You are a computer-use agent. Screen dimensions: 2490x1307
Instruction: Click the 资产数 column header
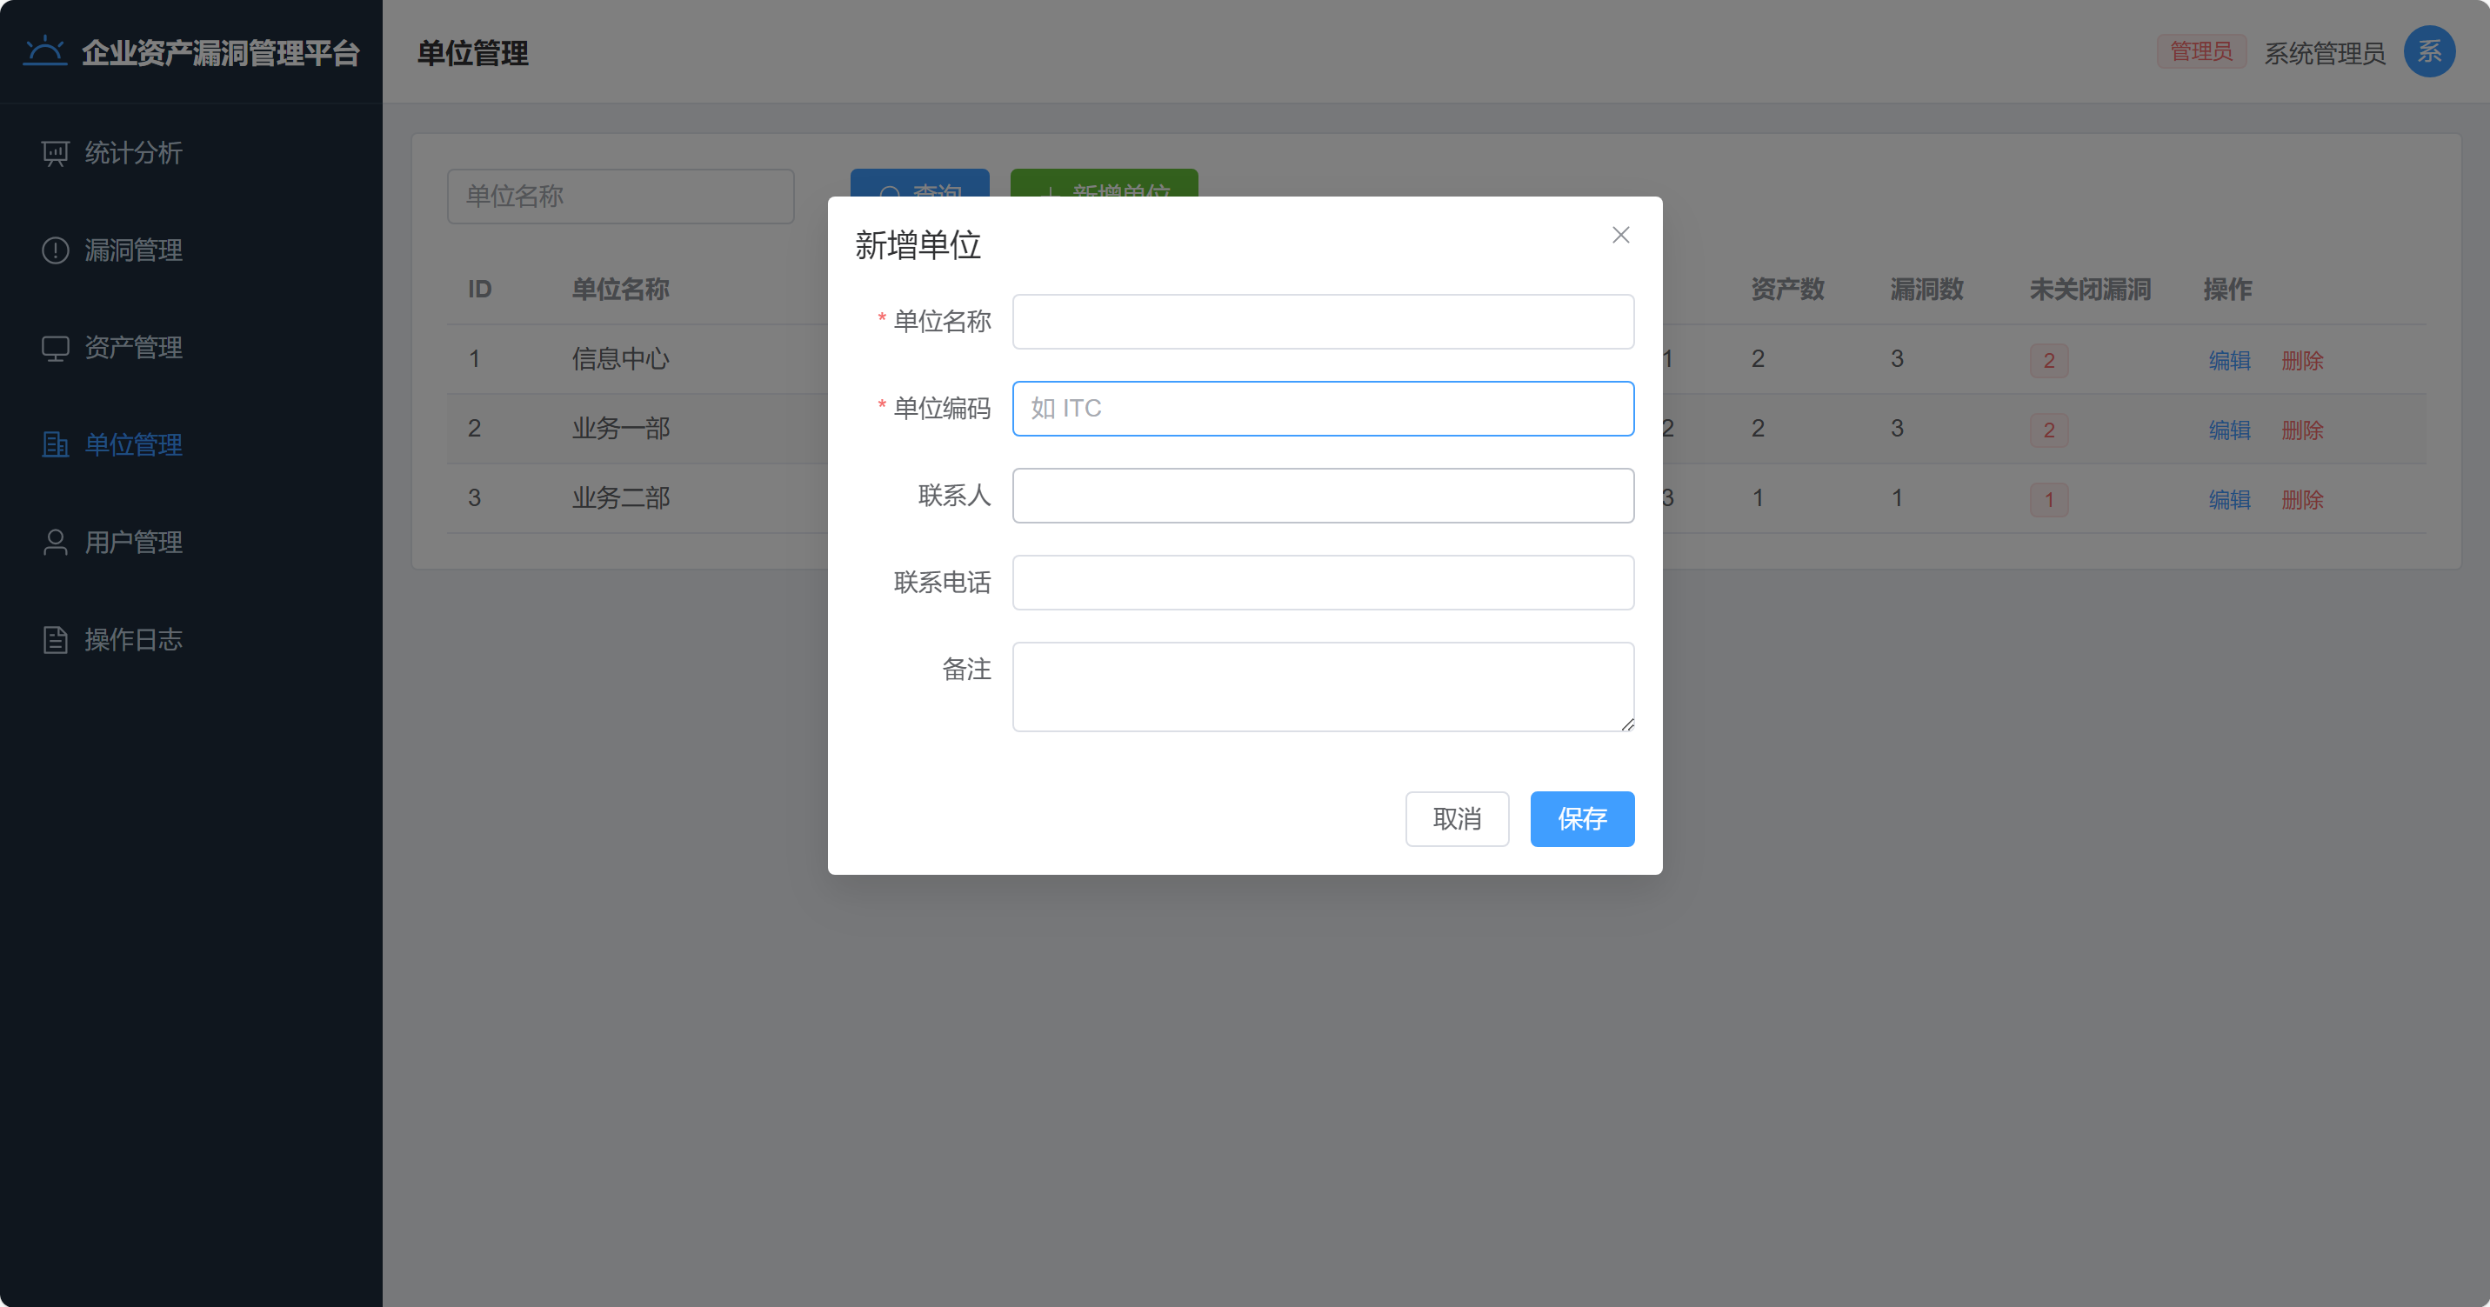coord(1787,289)
